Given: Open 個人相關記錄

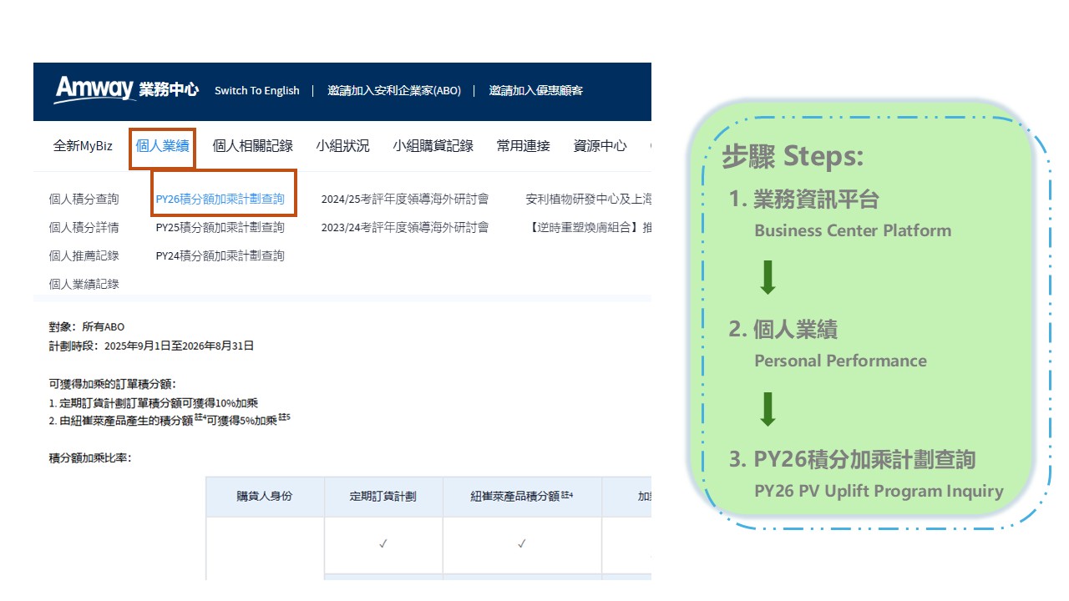Looking at the screenshot, I should click(x=254, y=145).
